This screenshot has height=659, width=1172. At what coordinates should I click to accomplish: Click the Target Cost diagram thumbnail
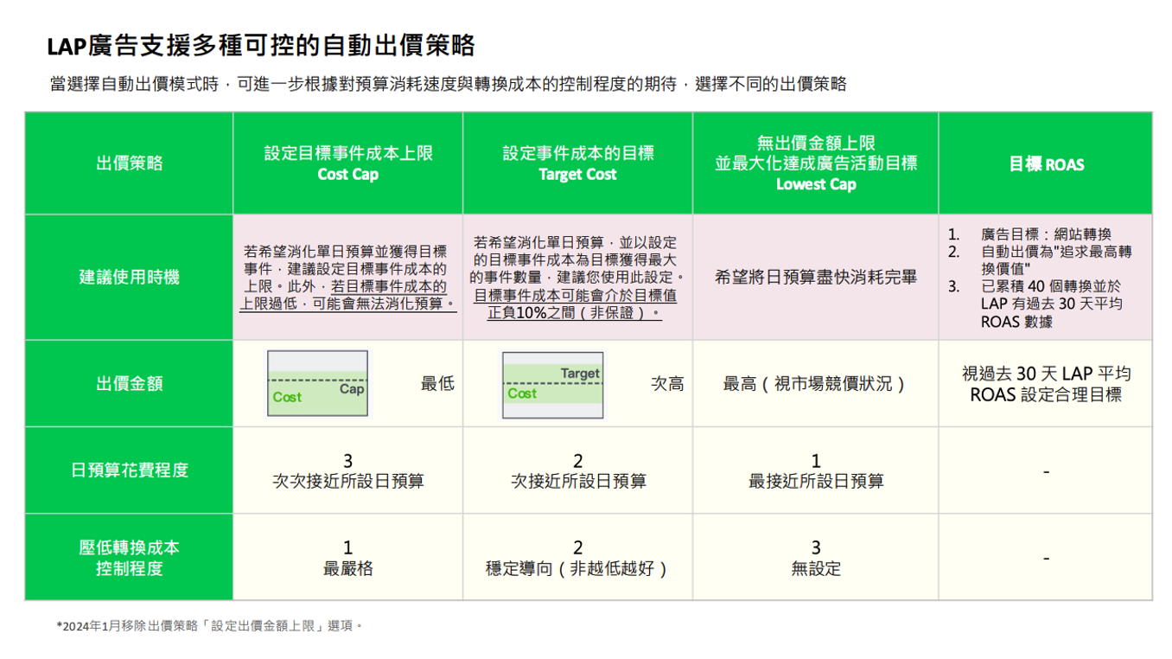tap(553, 384)
